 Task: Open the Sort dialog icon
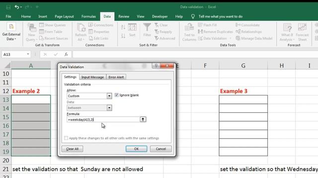pyautogui.click(x=132, y=30)
